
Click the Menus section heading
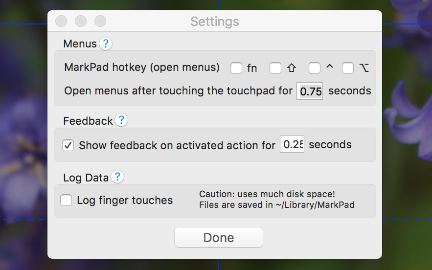[x=80, y=44]
